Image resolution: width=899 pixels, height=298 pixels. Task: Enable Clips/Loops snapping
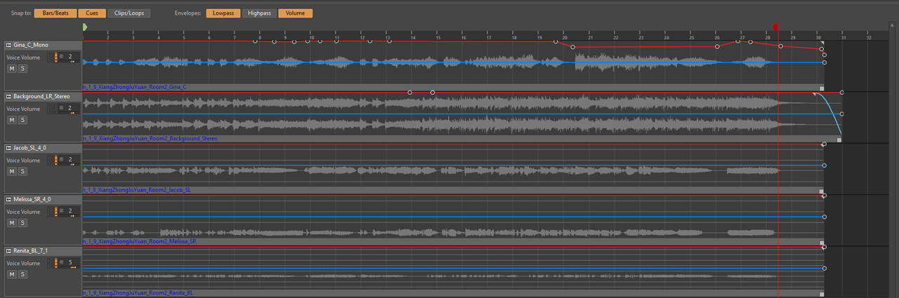(129, 13)
